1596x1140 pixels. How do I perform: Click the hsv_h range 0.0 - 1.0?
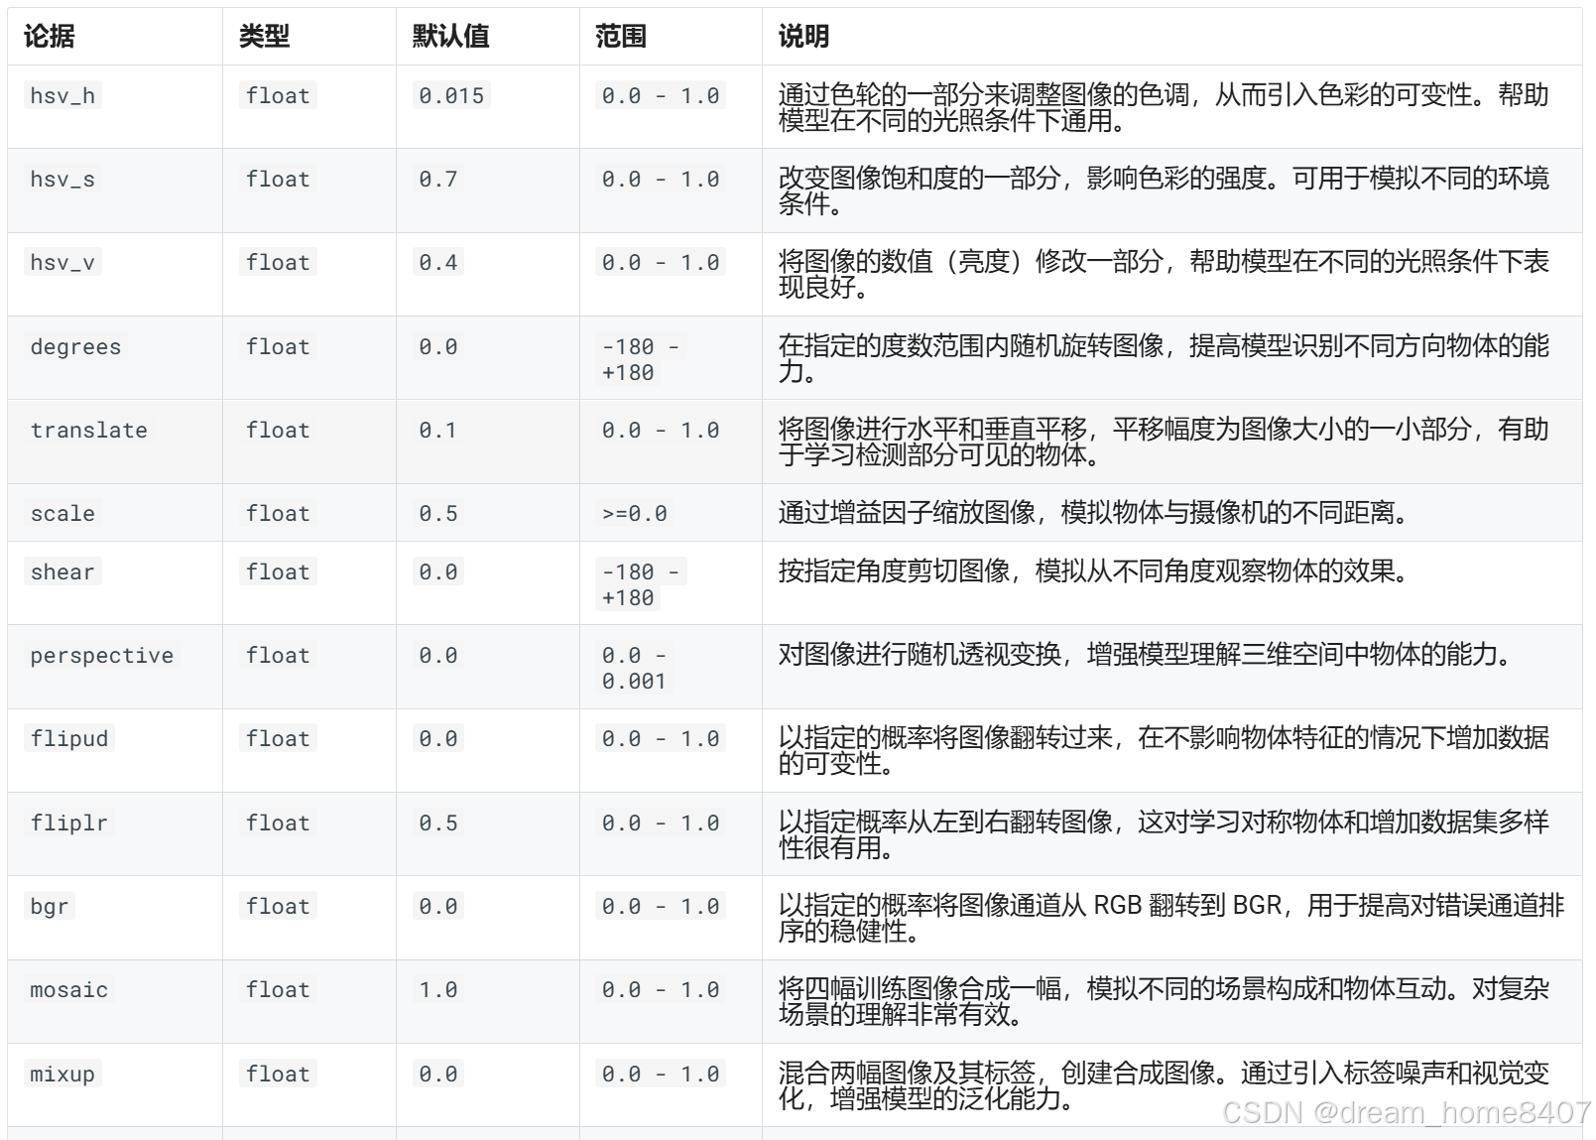point(661,95)
